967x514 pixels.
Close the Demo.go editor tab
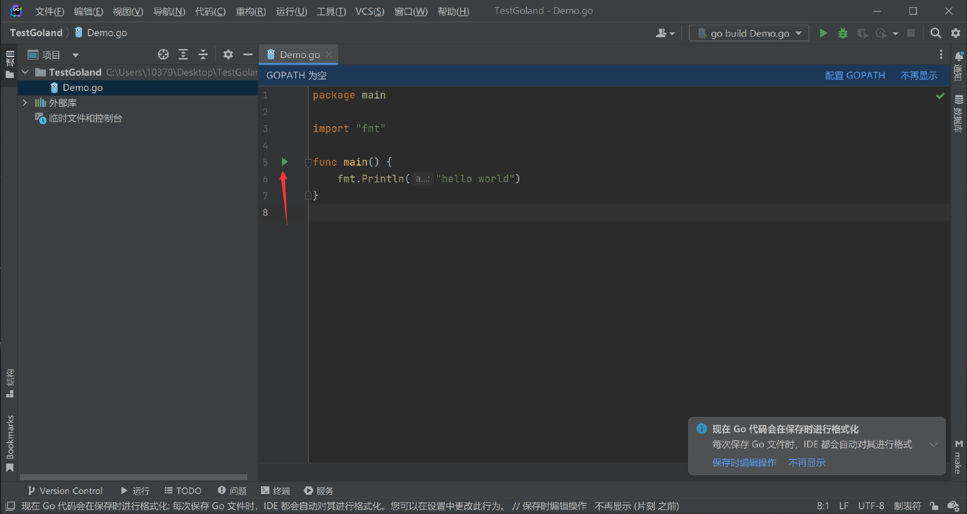(x=329, y=54)
